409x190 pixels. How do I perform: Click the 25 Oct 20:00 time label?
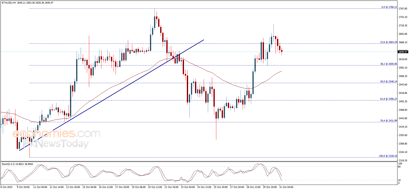(221, 187)
